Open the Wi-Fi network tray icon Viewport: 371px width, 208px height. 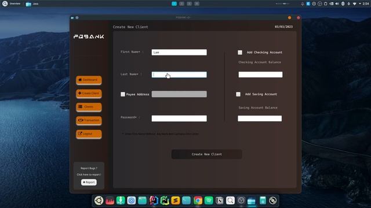coord(354,4)
